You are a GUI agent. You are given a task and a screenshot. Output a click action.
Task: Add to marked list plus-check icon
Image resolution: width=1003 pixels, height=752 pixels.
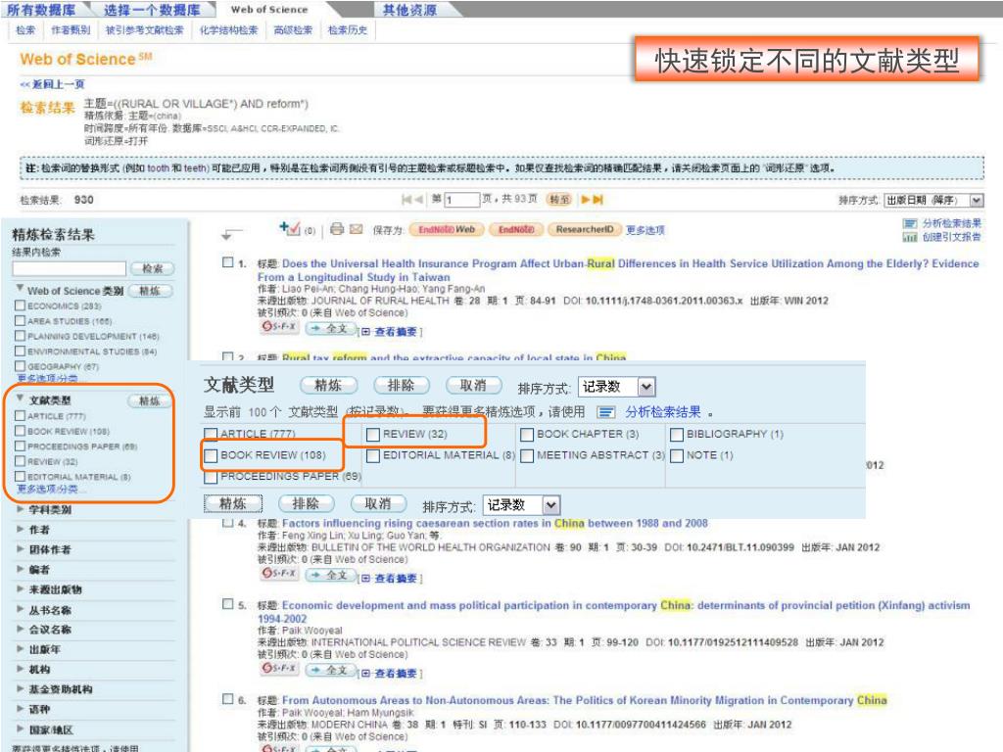coord(290,227)
